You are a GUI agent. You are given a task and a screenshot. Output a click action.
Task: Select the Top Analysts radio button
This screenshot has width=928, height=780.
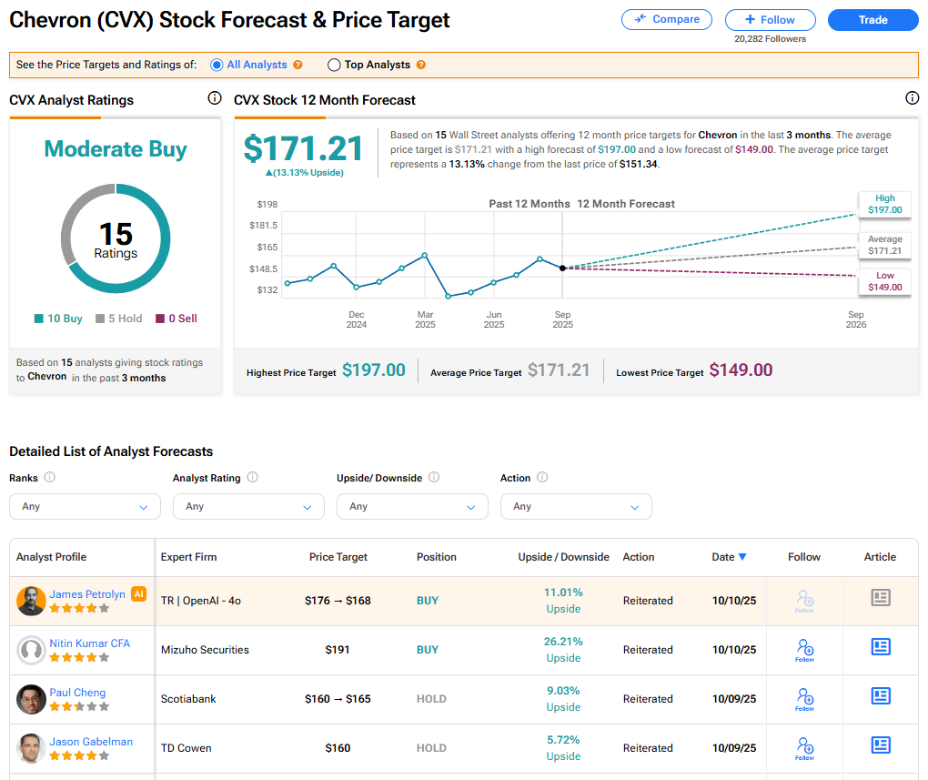[334, 66]
